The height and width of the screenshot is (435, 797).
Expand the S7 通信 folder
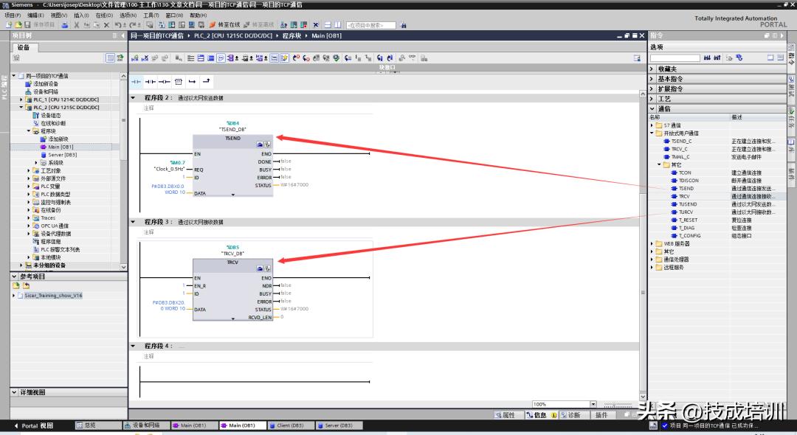(652, 125)
